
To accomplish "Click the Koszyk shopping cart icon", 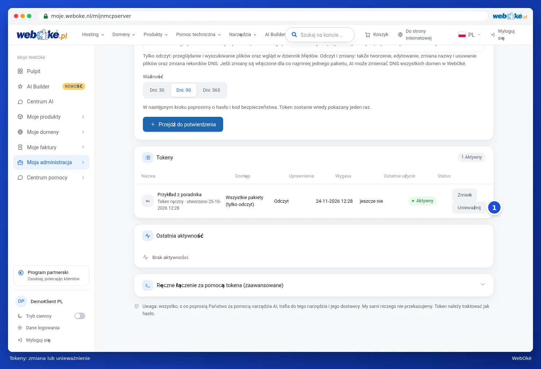I will [367, 35].
